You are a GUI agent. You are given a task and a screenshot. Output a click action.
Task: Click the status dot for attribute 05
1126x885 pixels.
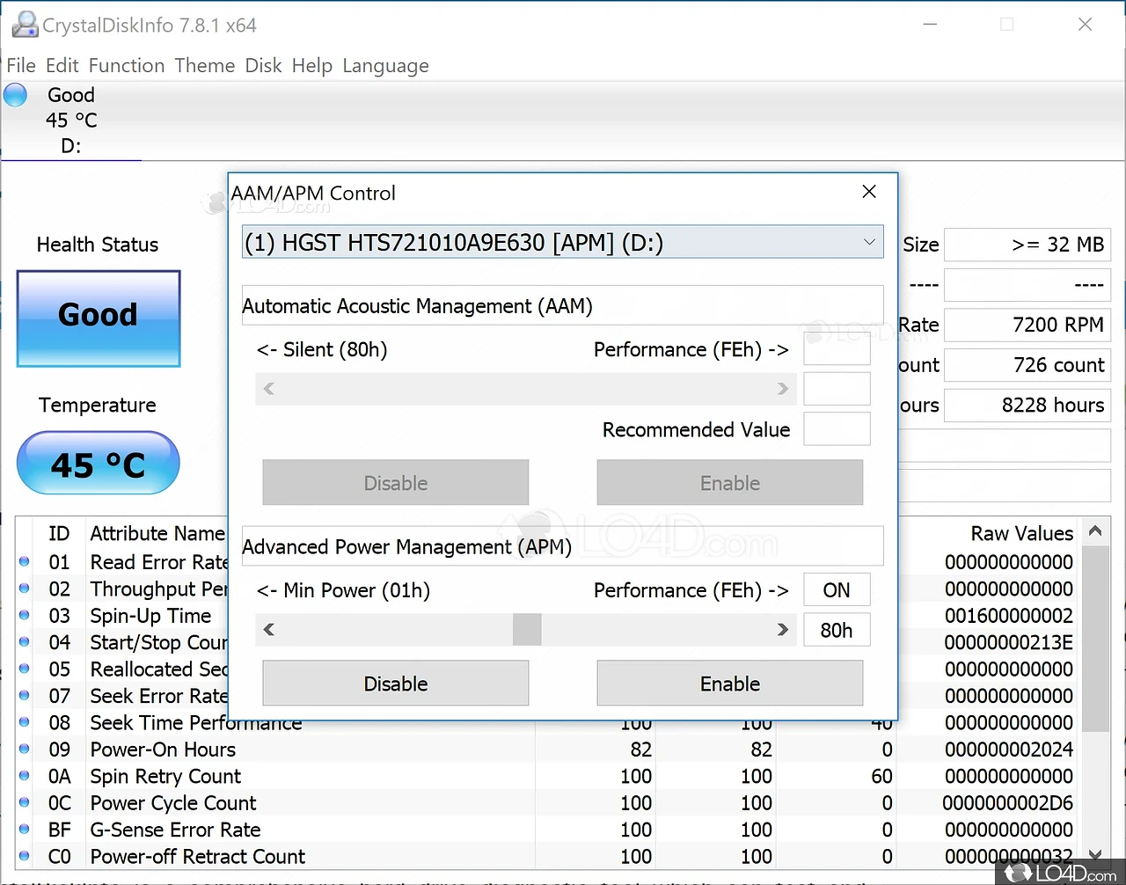tap(25, 669)
